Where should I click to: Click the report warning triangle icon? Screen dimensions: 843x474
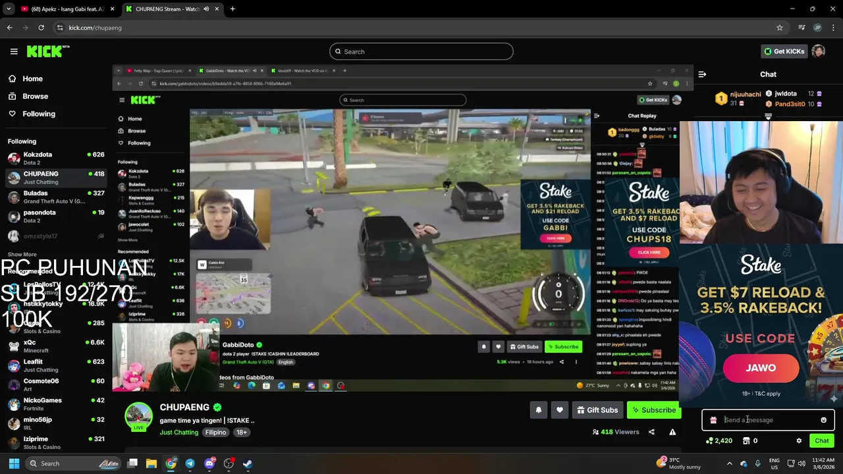[672, 433]
